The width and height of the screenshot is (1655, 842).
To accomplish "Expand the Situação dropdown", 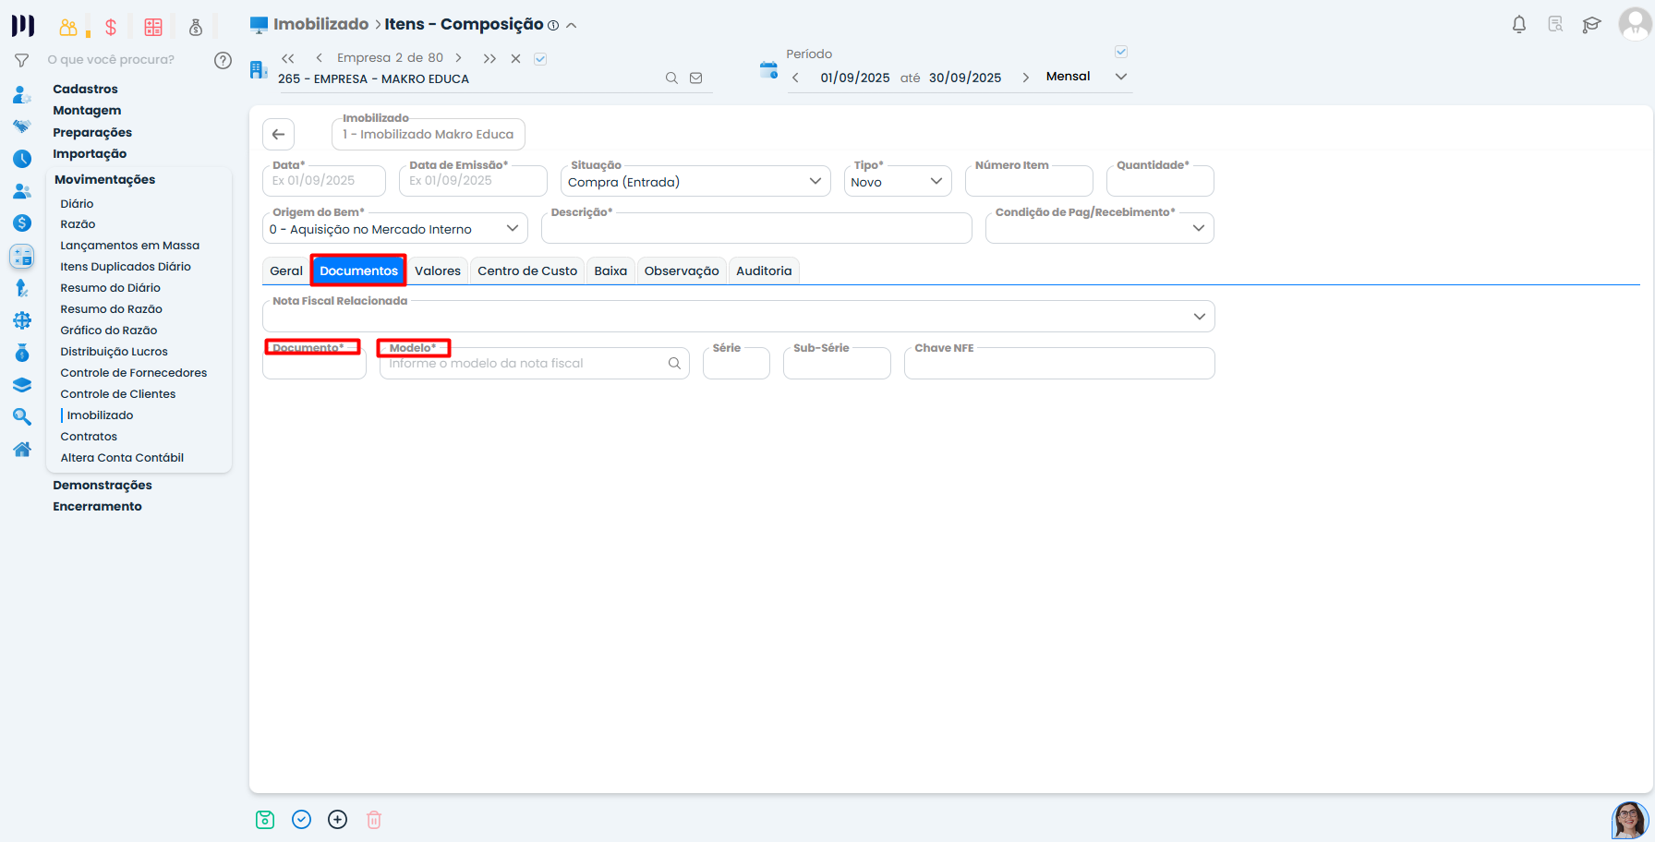I will click(815, 181).
